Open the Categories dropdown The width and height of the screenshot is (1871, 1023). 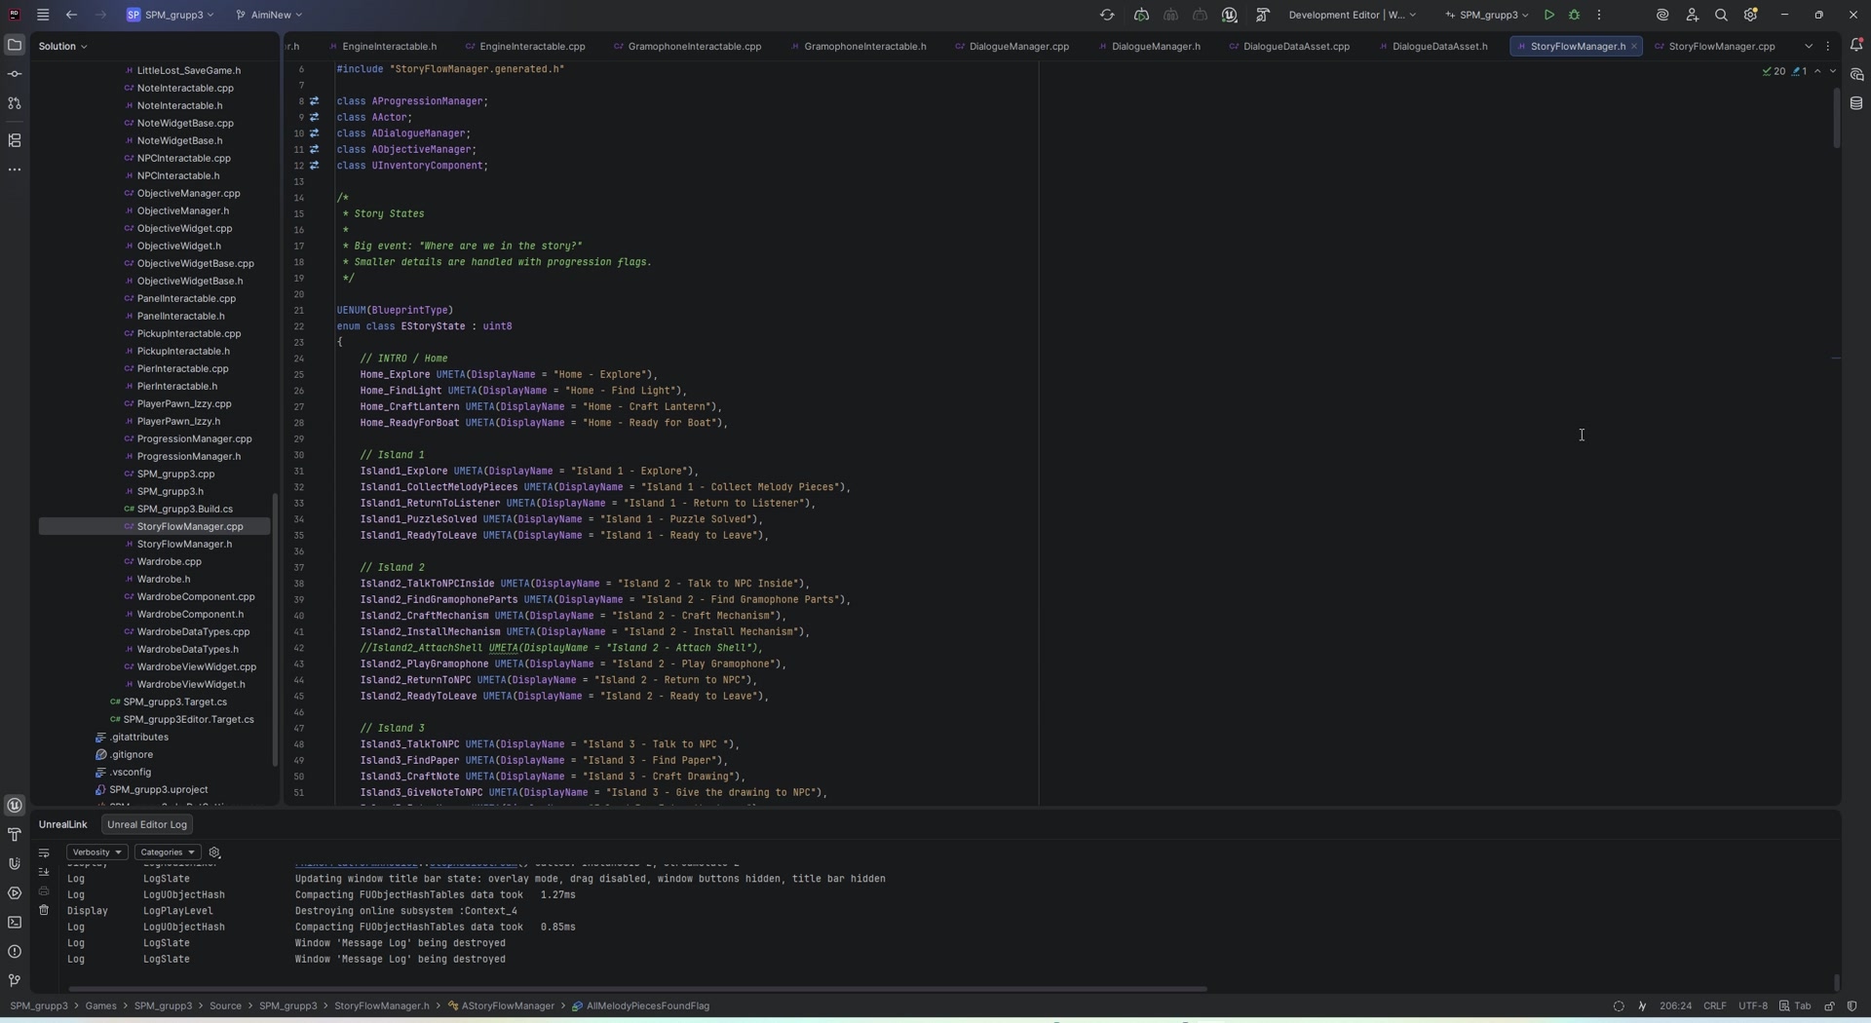click(x=168, y=852)
